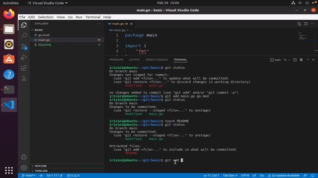Open Source Control view with badge
The height and width of the screenshot is (178, 318).
coord(24,46)
